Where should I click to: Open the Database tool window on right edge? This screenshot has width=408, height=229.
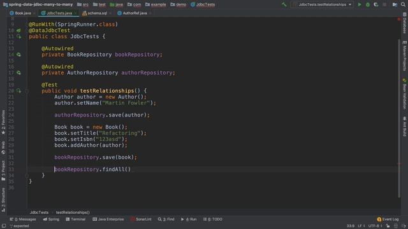[x=405, y=24]
